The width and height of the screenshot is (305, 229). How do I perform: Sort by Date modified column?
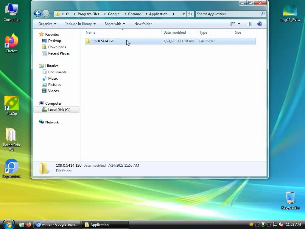tap(179, 32)
